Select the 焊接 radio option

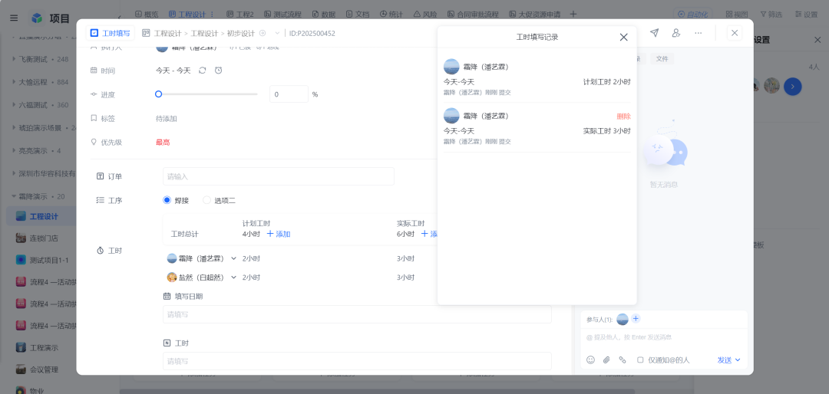167,200
